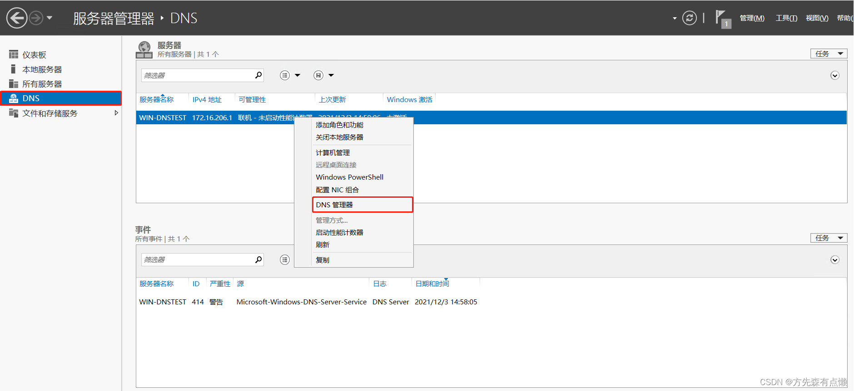Click the search icon in servers filter
The width and height of the screenshot is (854, 391).
coord(258,75)
